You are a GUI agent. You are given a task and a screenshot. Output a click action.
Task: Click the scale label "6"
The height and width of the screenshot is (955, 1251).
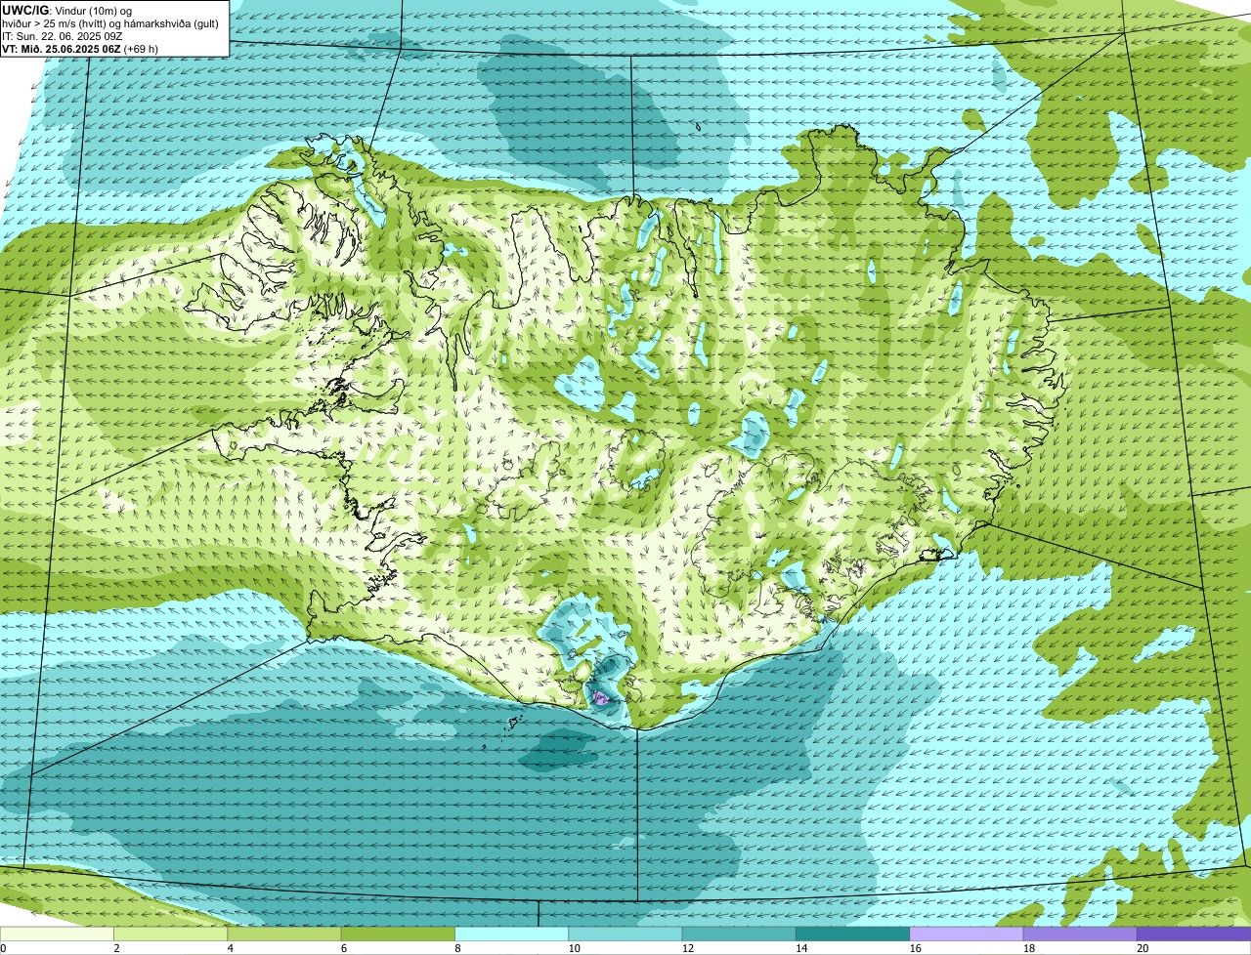[343, 948]
